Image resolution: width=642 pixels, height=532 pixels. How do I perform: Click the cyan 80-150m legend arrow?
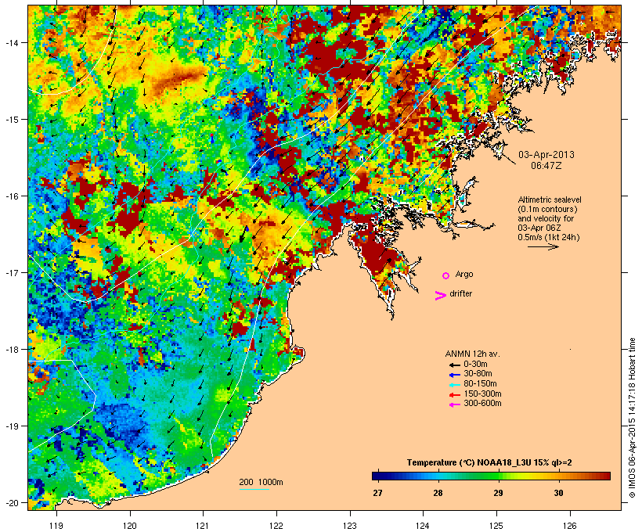(454, 385)
